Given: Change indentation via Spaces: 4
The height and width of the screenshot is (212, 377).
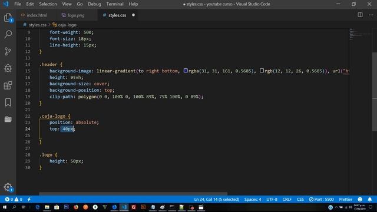Looking at the screenshot, I should point(253,199).
